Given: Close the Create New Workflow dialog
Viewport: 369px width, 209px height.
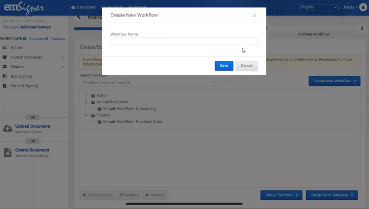Looking at the screenshot, I should (x=254, y=15).
